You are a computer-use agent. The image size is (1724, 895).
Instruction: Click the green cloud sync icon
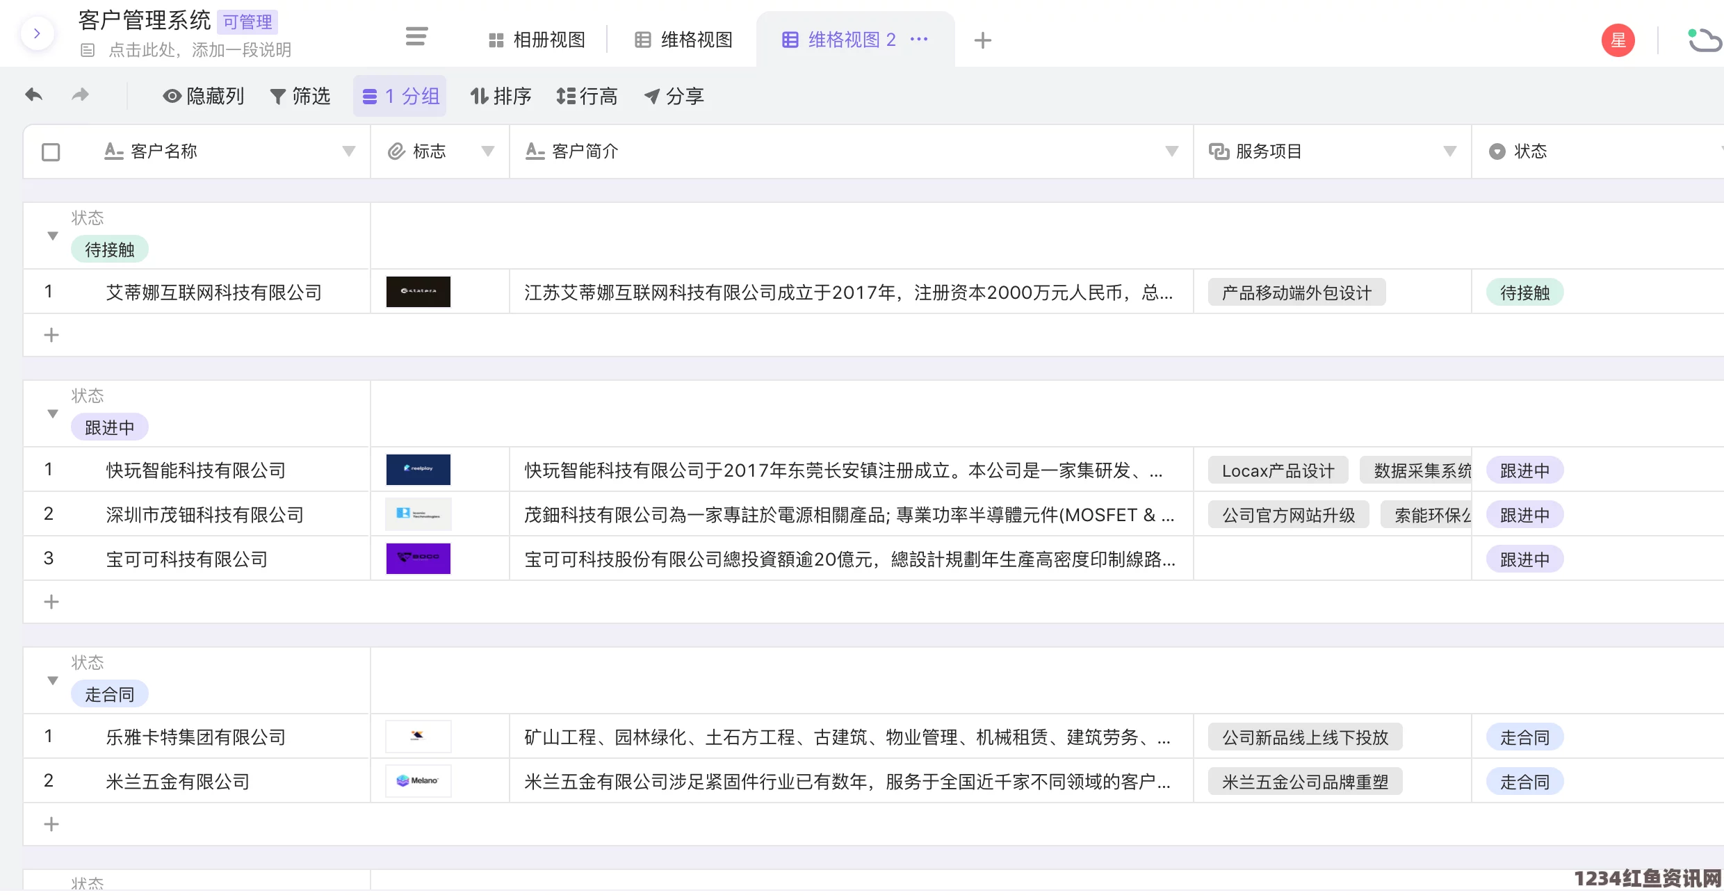point(1704,40)
